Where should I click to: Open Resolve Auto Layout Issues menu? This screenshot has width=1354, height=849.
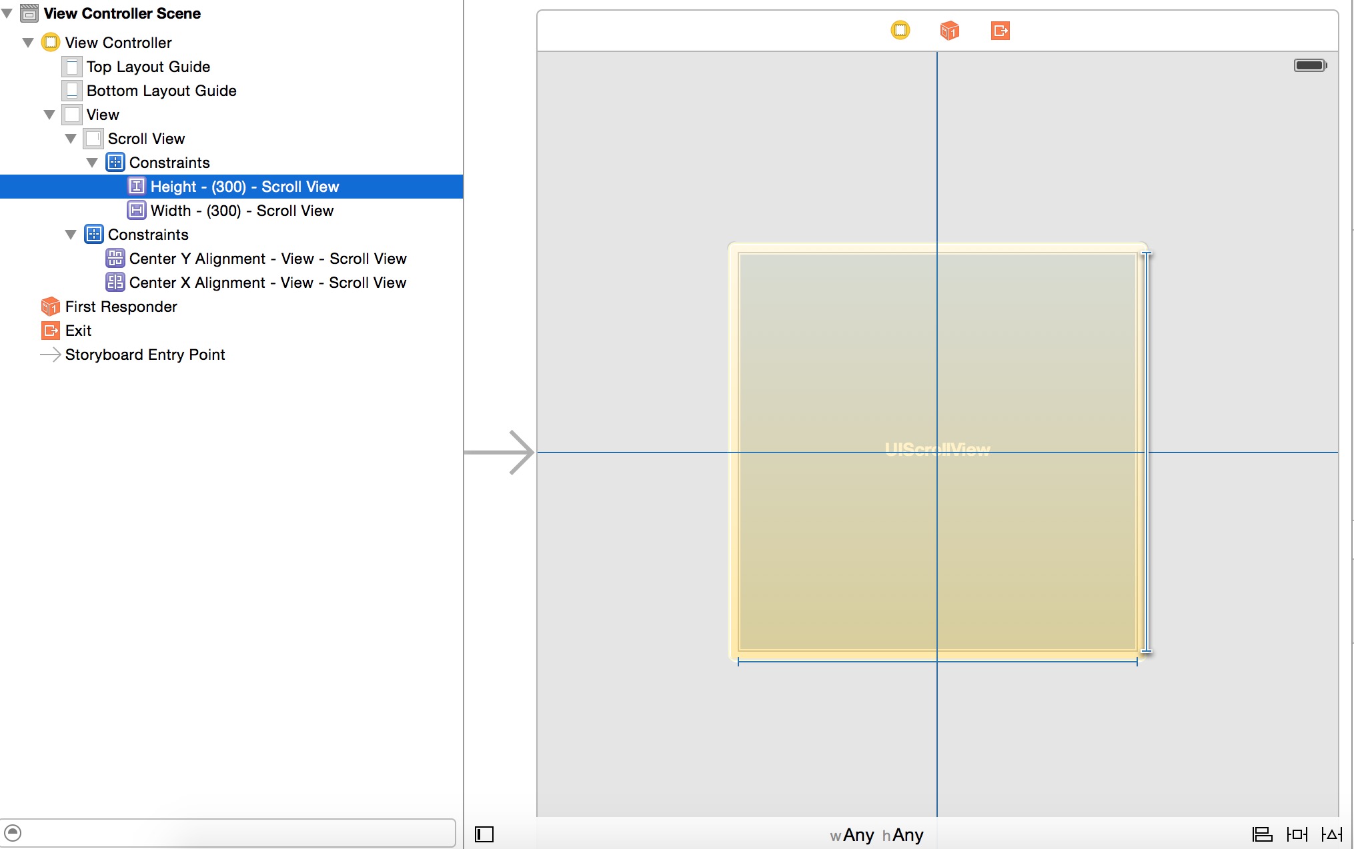pyautogui.click(x=1331, y=834)
